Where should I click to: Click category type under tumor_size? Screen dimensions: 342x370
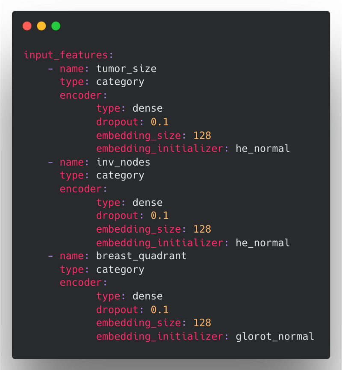click(120, 83)
